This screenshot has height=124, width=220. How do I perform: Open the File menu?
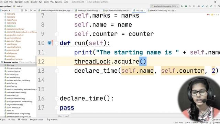(x=1, y=2)
